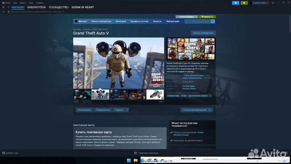291x164 pixels.
Task: Click the profile avatar square
Action: click(x=251, y=3)
